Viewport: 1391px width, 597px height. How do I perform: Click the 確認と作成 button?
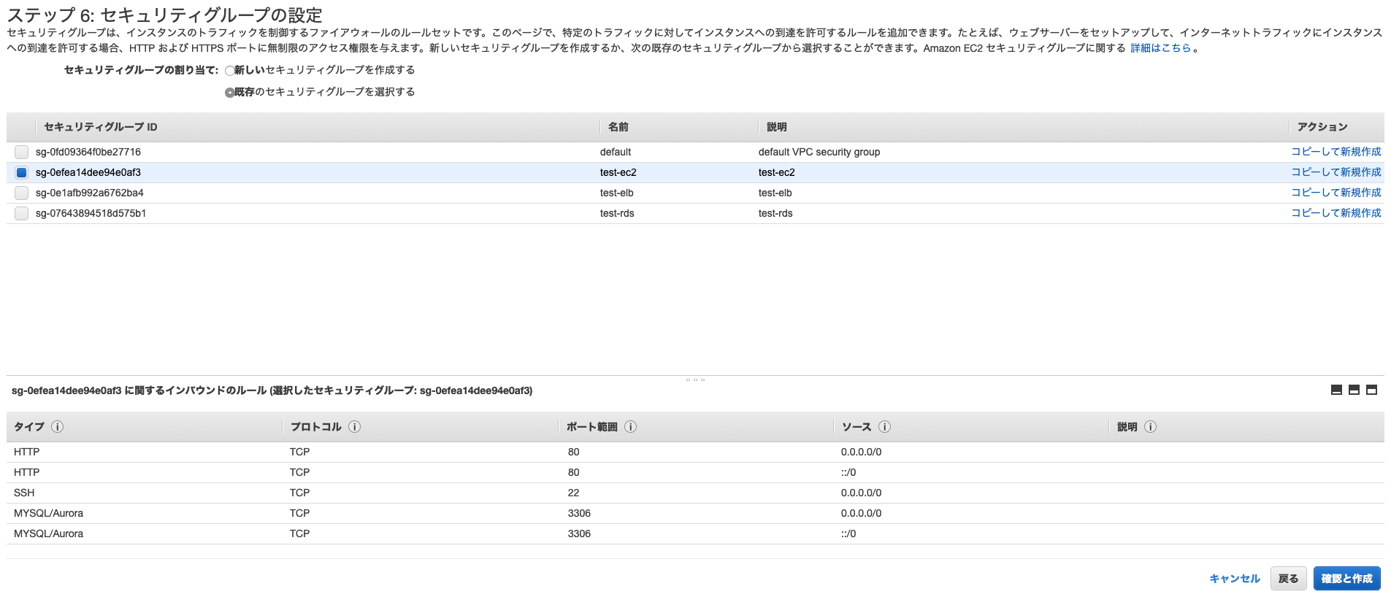(x=1346, y=579)
